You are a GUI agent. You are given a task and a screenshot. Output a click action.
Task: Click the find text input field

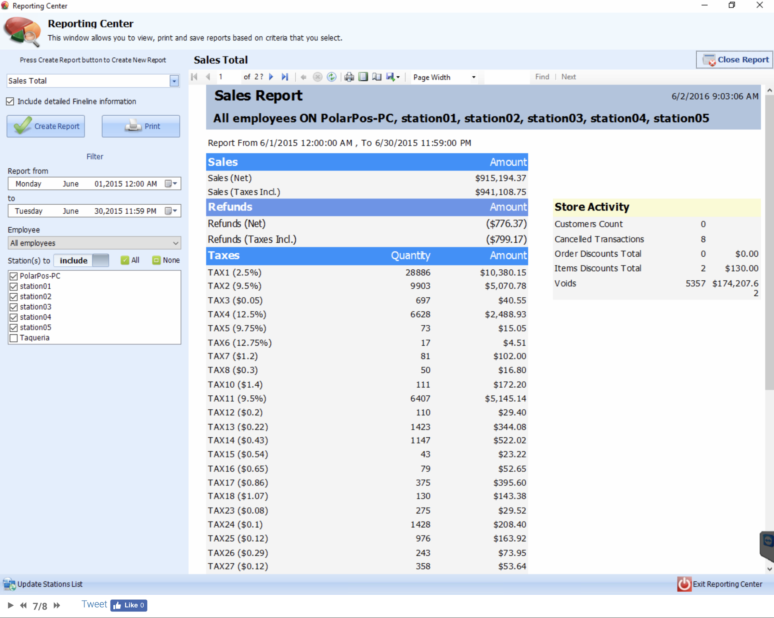point(507,77)
